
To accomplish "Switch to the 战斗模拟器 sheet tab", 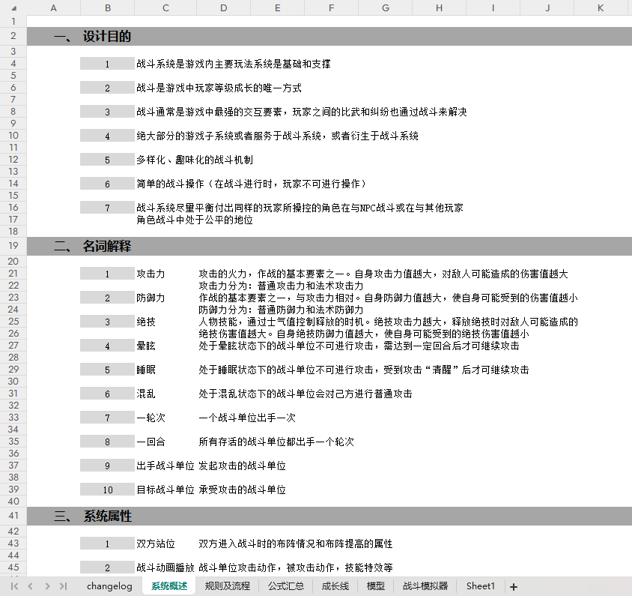I will coord(425,586).
